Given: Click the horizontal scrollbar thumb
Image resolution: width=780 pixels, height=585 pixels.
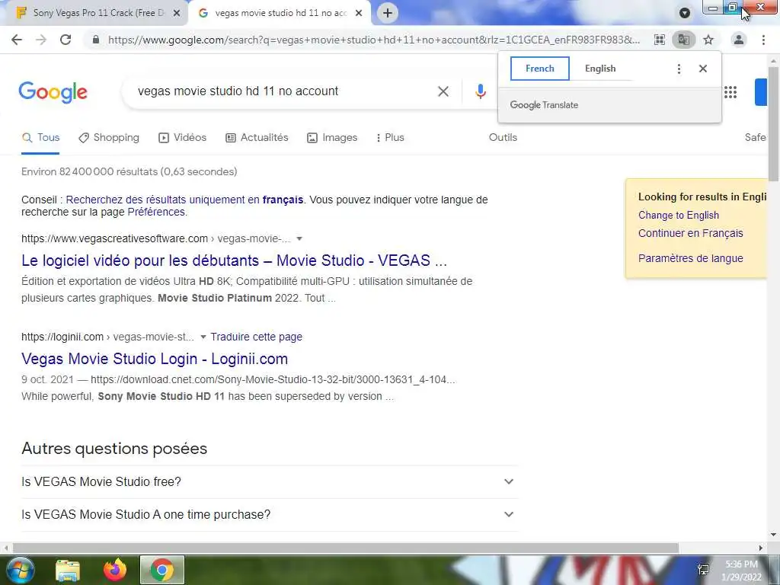Looking at the screenshot, I should [346, 548].
